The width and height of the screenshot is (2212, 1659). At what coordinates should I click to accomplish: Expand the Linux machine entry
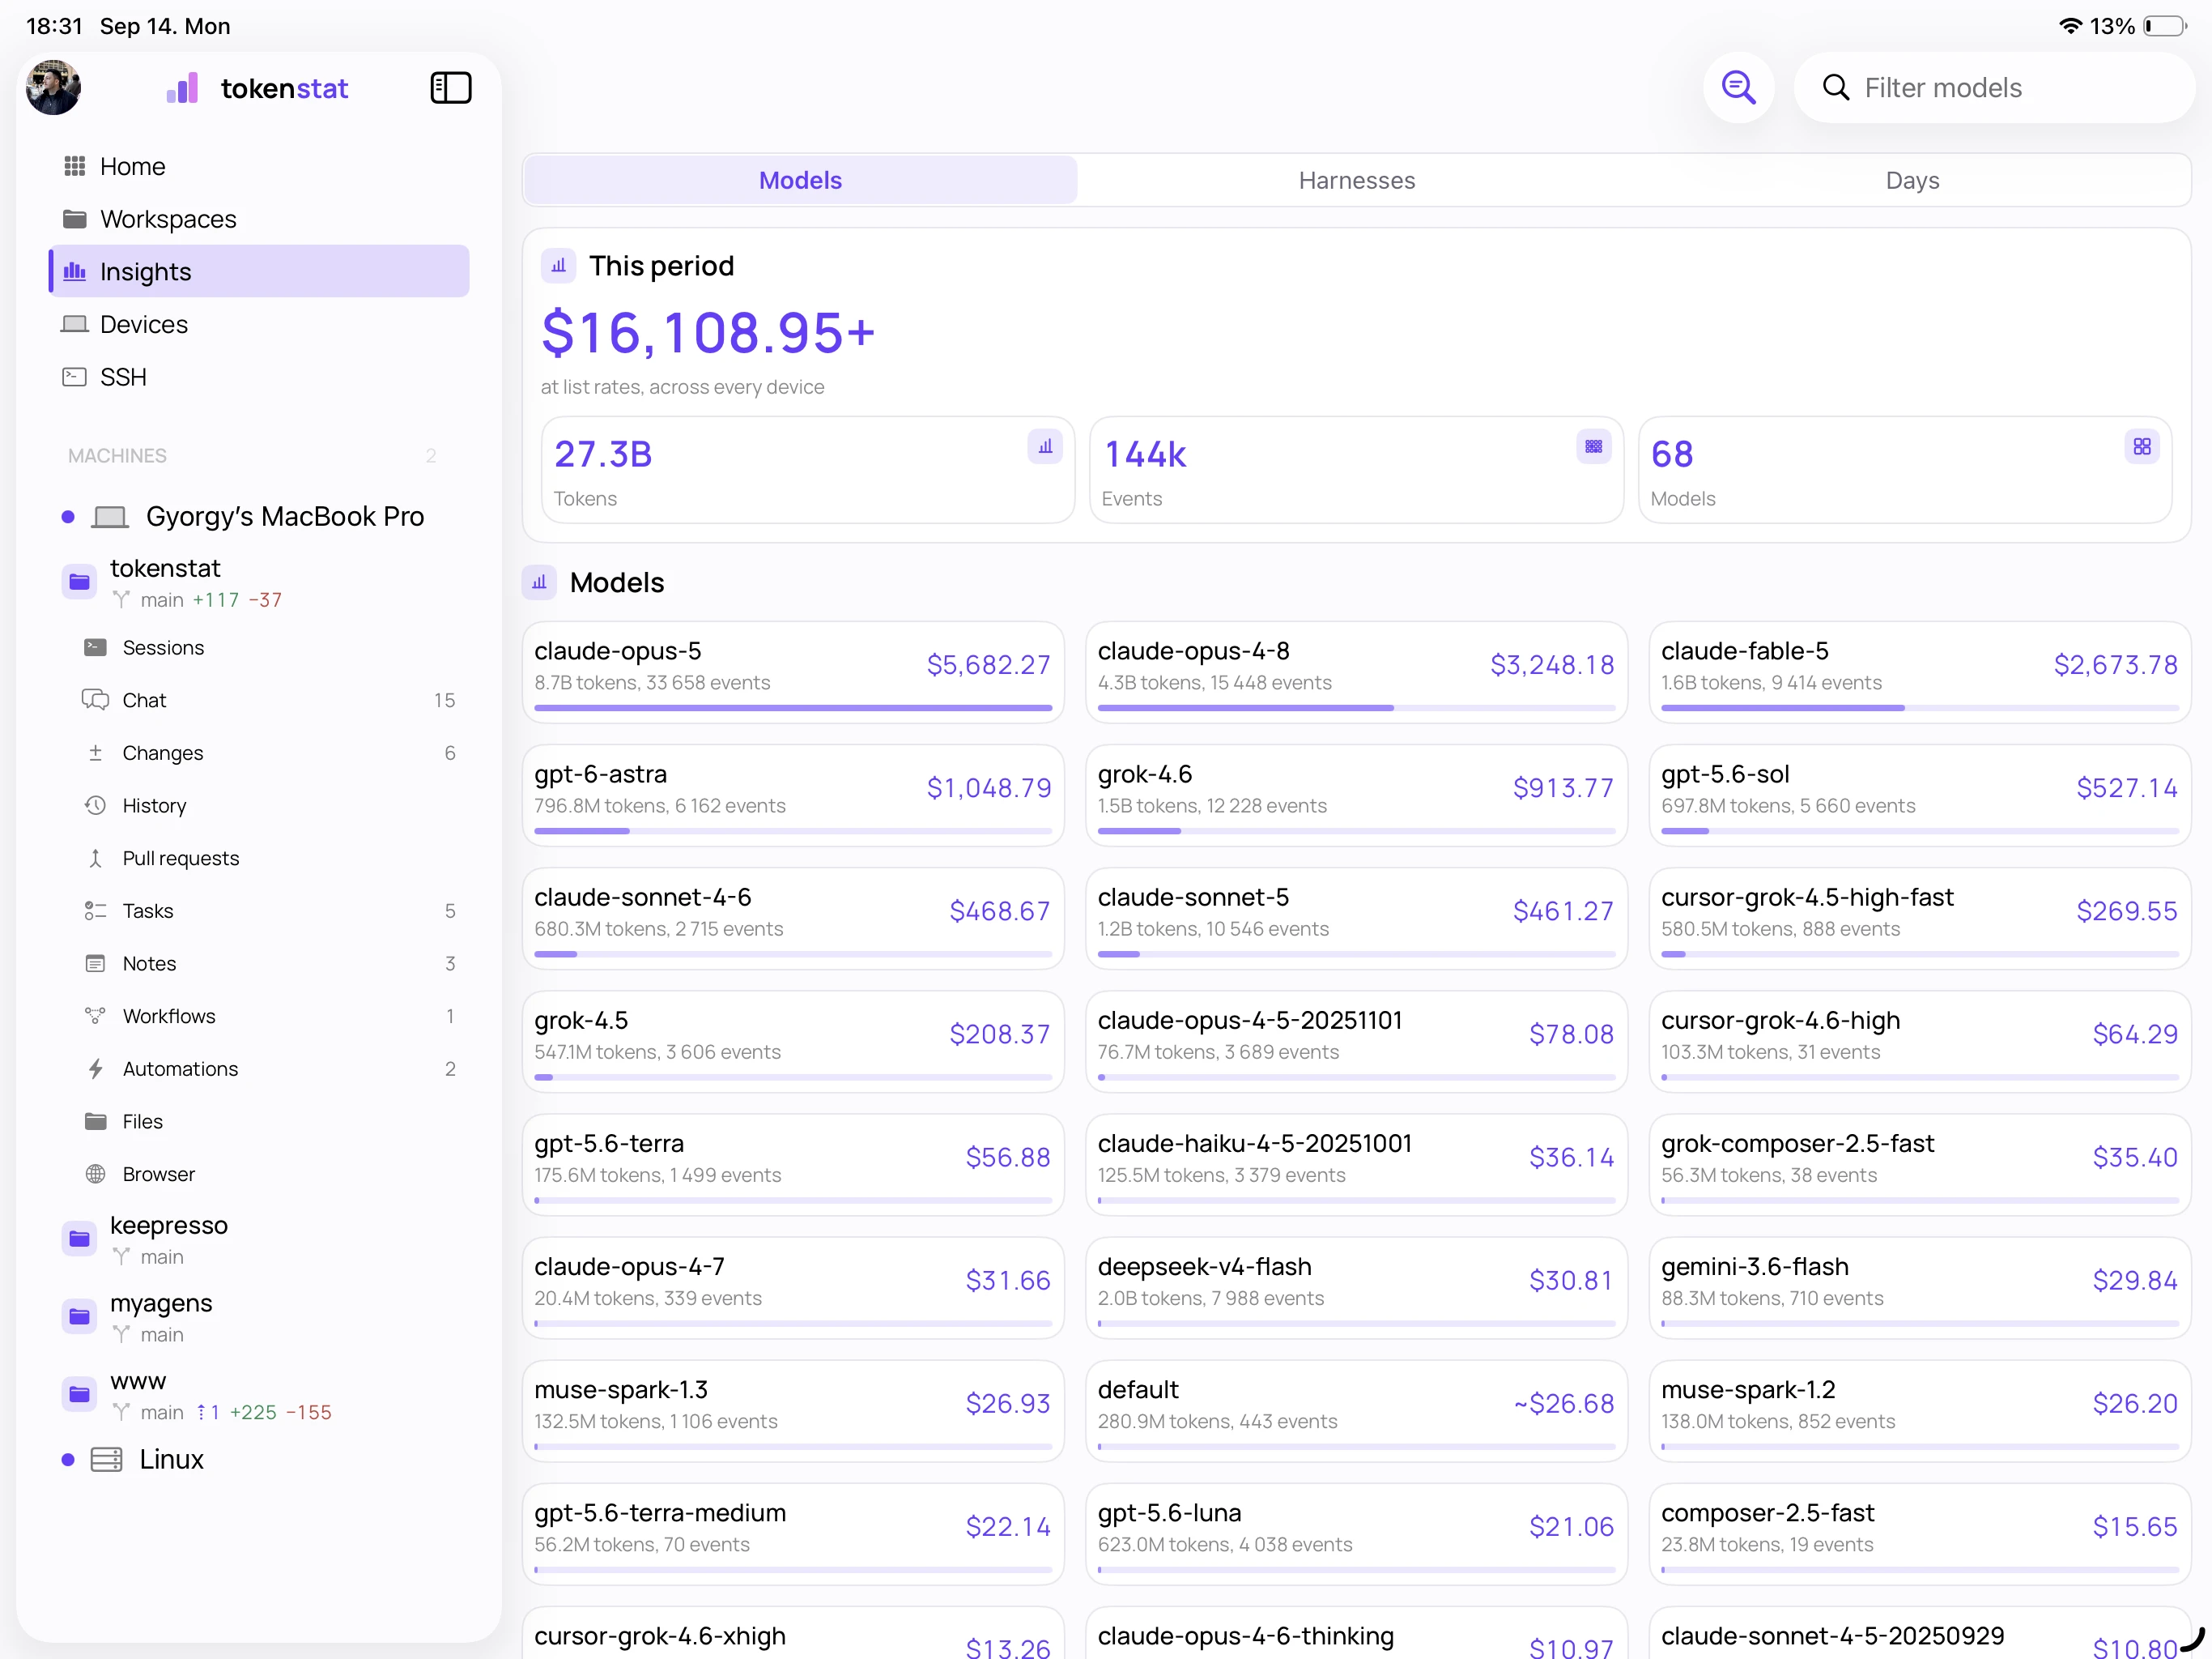coord(259,1460)
